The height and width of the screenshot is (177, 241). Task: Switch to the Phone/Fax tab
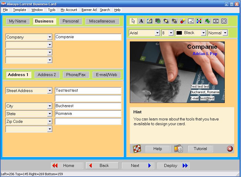click(76, 75)
